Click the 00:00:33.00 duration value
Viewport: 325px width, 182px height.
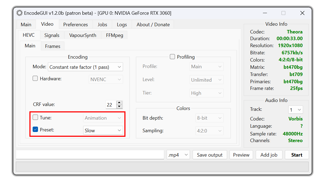[x=290, y=39]
